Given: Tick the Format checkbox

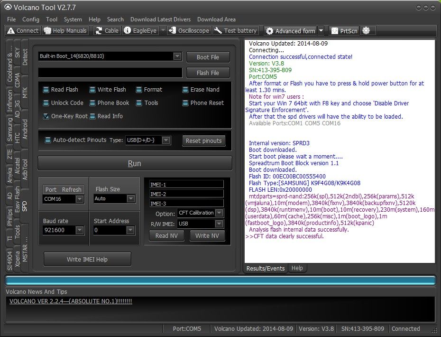Looking at the screenshot, I should (138, 90).
